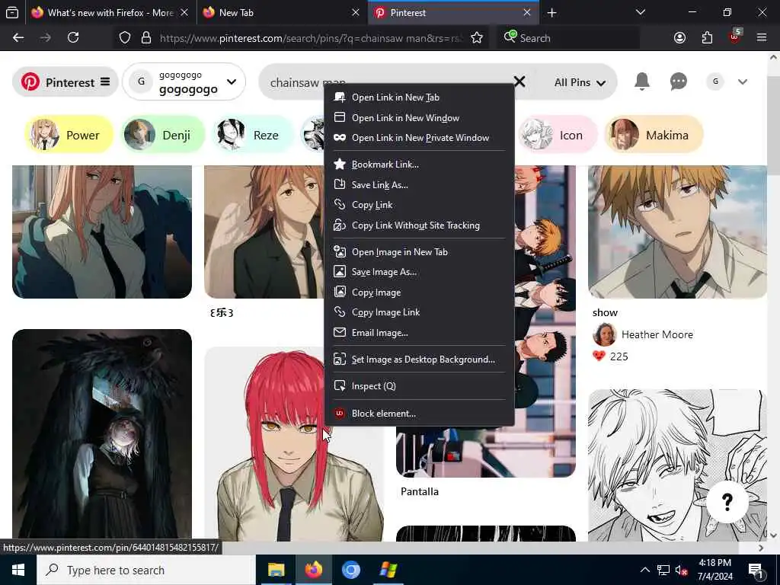
Task: Open the question mark help button
Action: click(727, 502)
